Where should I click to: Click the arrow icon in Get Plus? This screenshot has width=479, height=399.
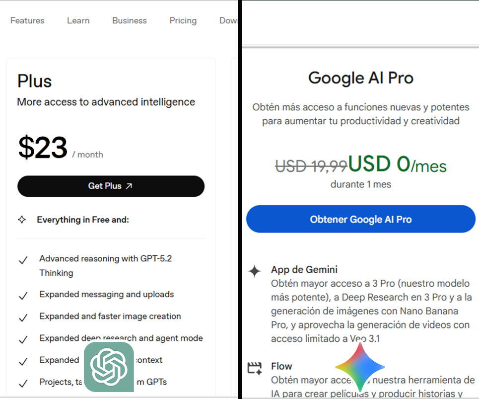coord(129,186)
